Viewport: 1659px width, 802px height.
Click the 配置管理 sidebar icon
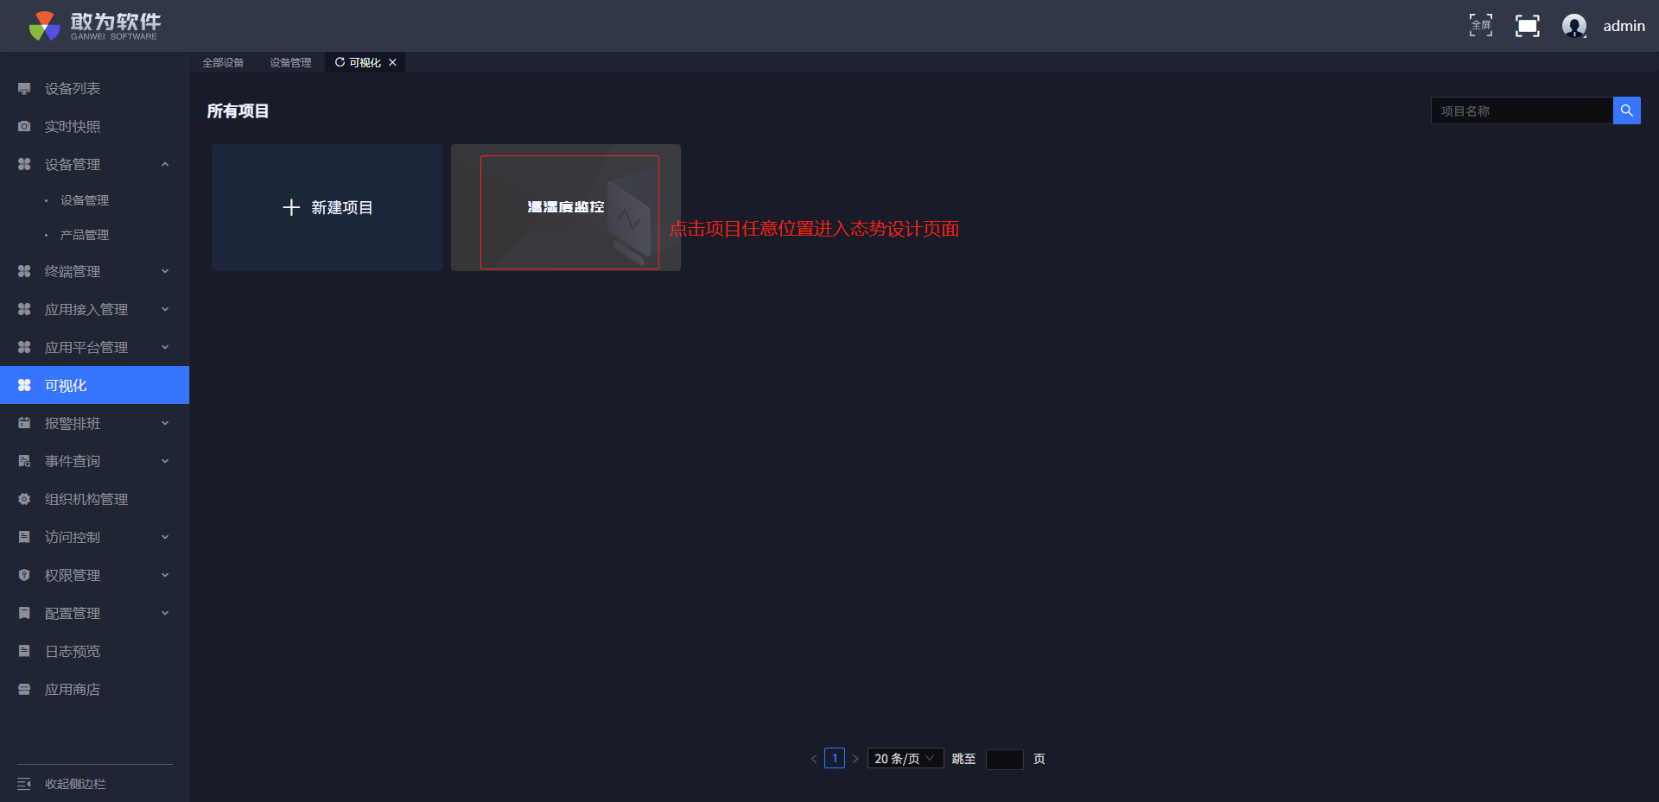point(24,614)
